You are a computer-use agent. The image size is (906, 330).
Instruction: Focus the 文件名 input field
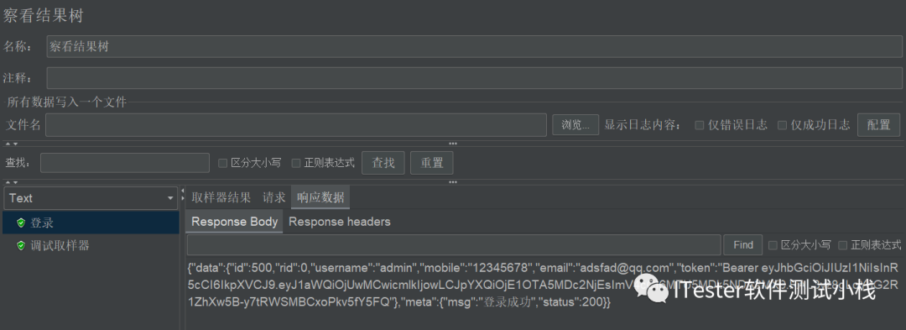pyautogui.click(x=296, y=125)
